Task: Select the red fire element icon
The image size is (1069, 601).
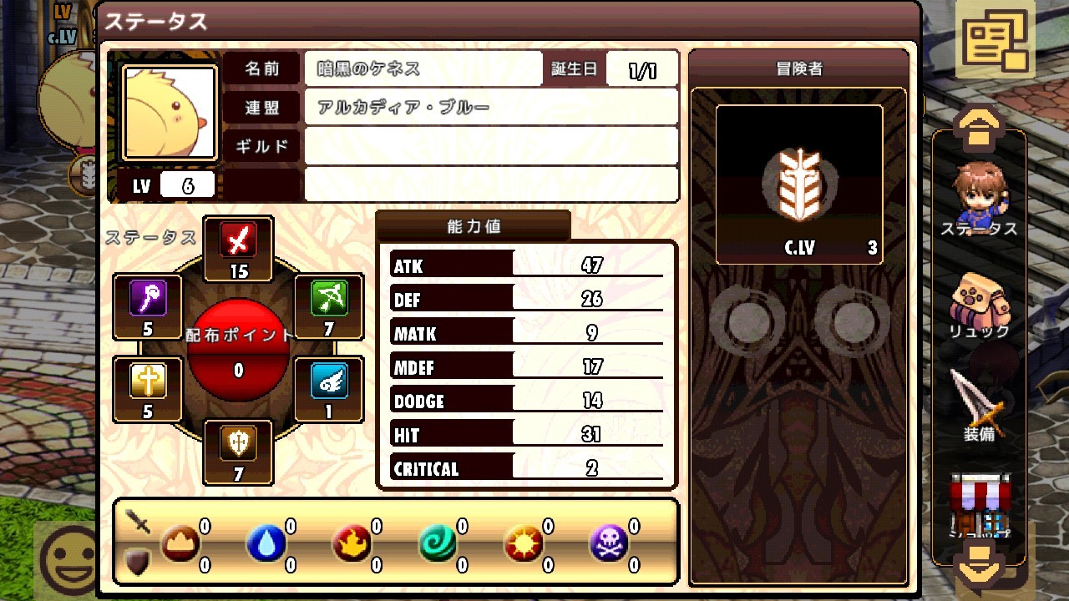Action: click(352, 545)
